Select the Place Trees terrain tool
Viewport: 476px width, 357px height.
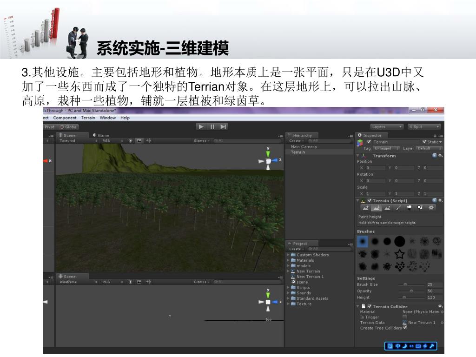point(409,208)
